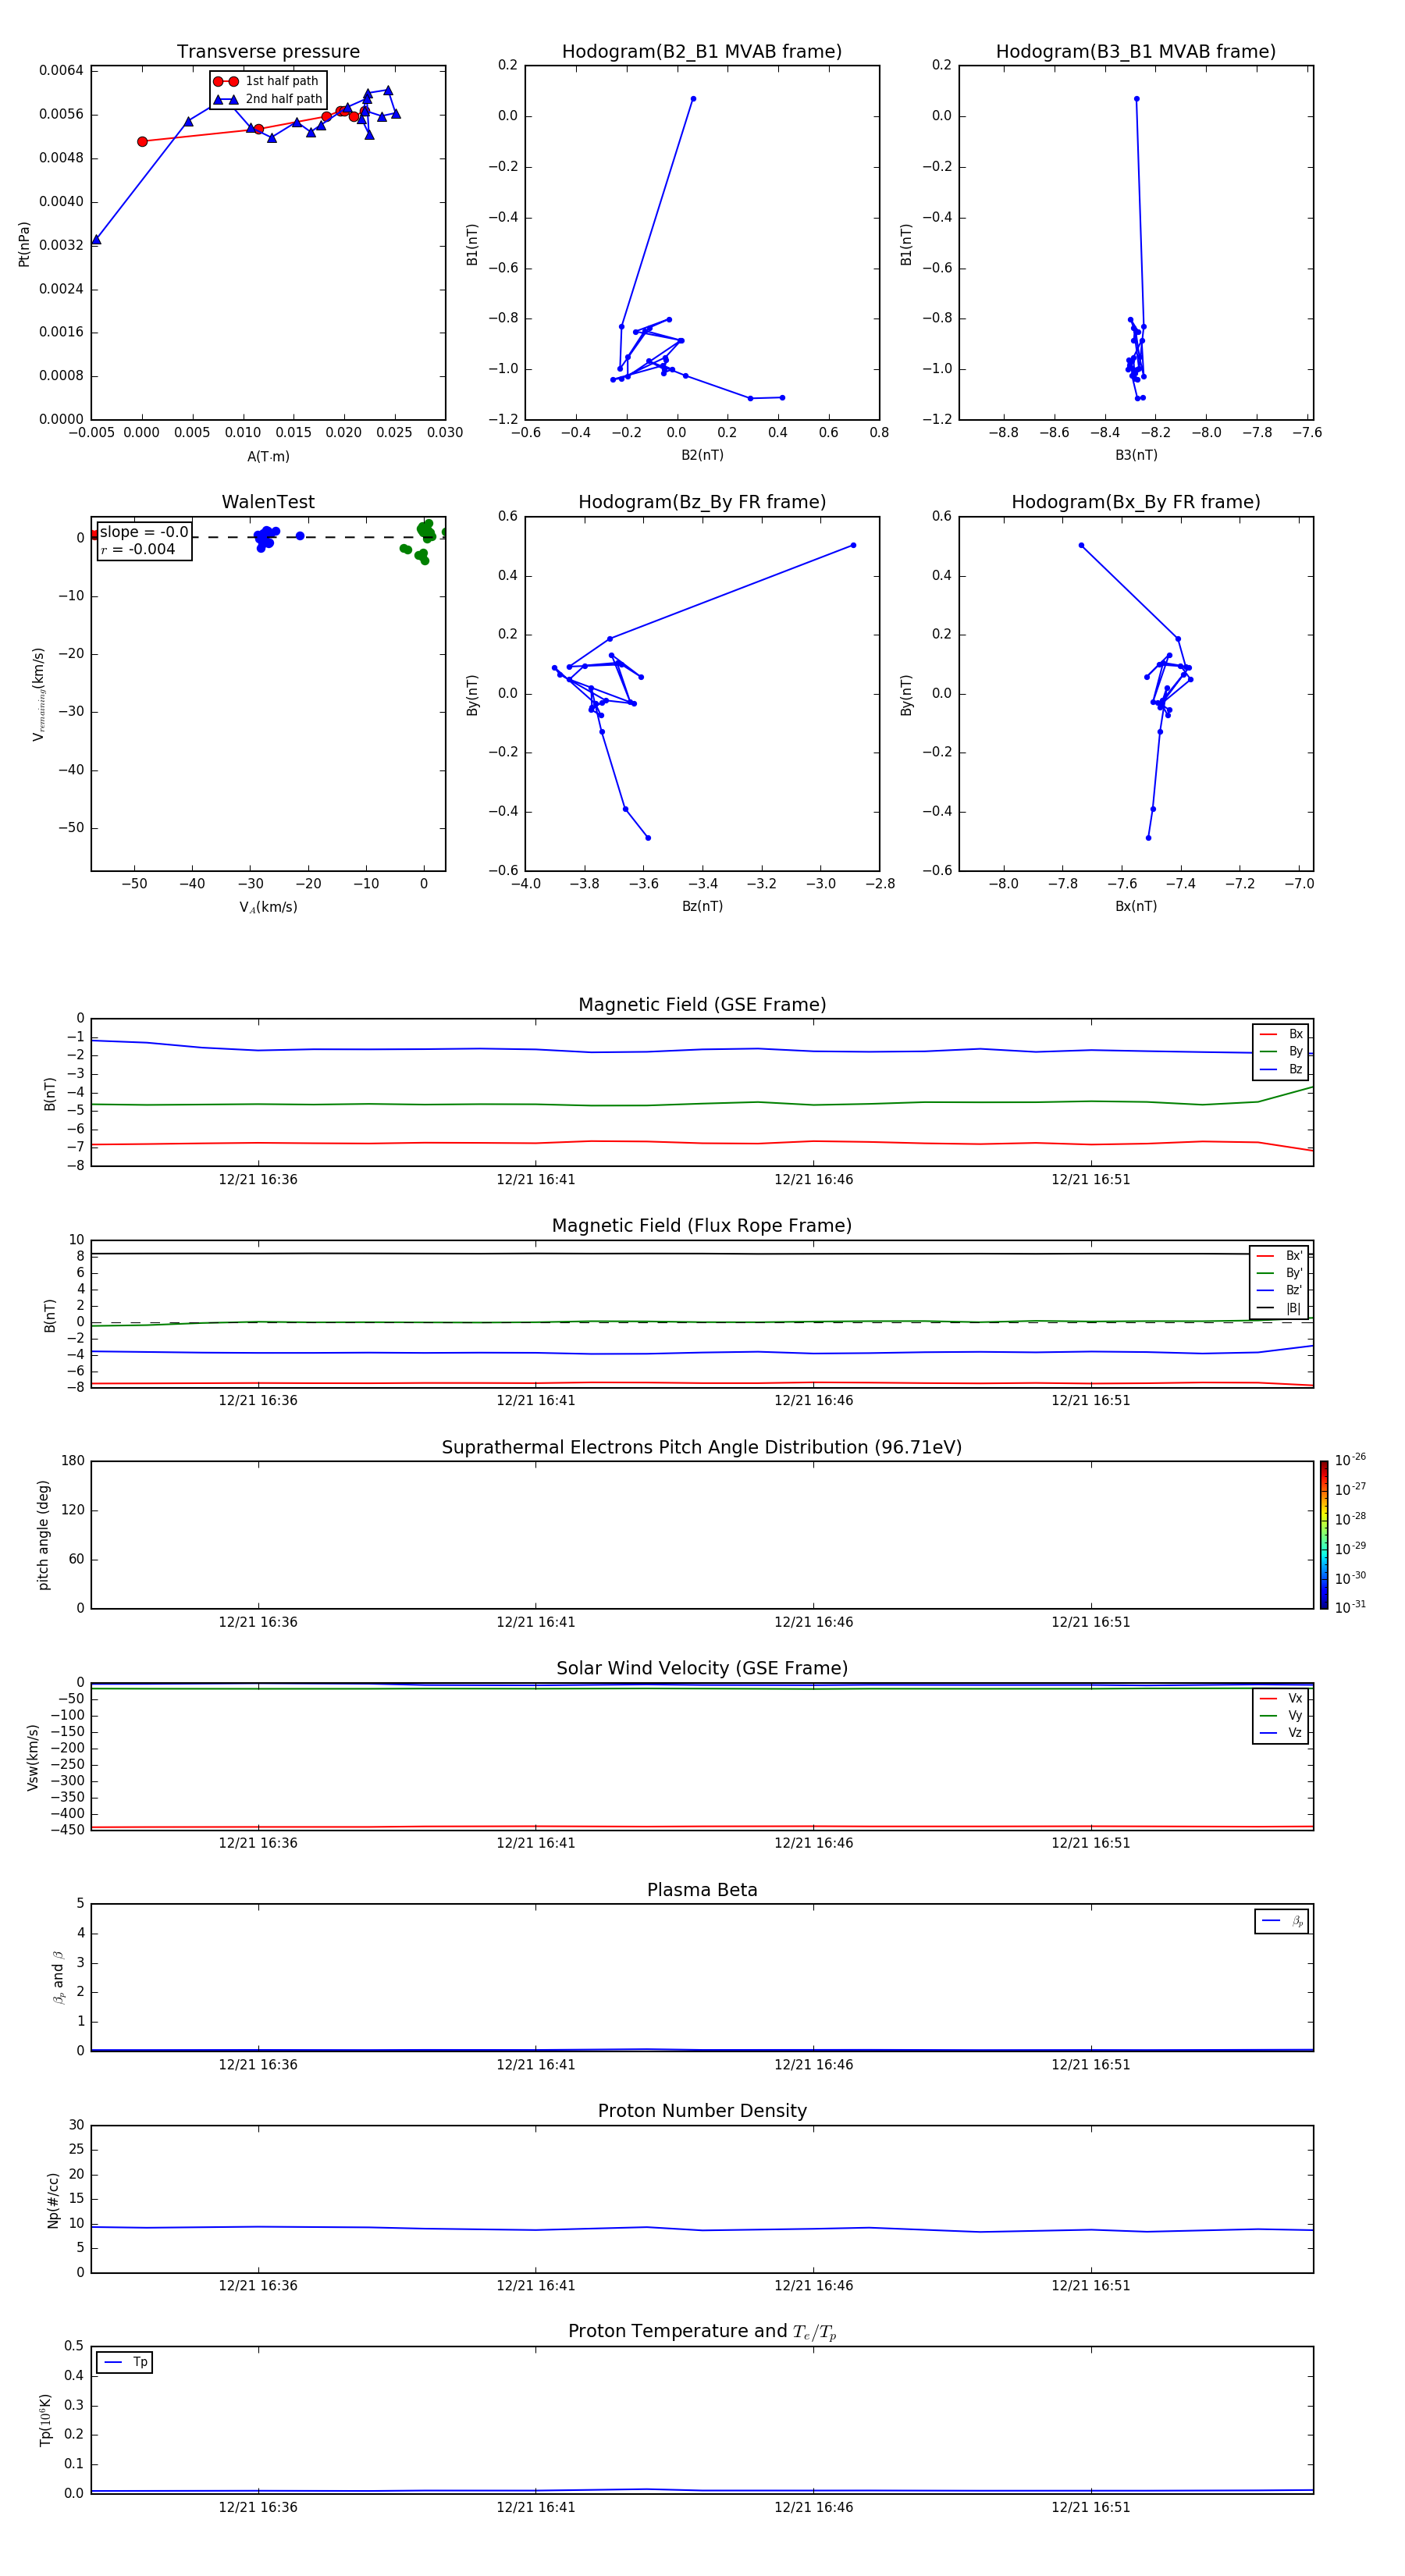Click the Bx' legend entry in Flux Rope plot

[1279, 1256]
